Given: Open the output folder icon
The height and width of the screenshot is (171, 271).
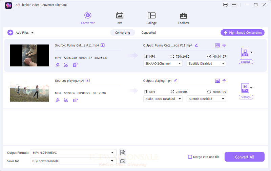Looking at the screenshot, I should coord(123,161).
